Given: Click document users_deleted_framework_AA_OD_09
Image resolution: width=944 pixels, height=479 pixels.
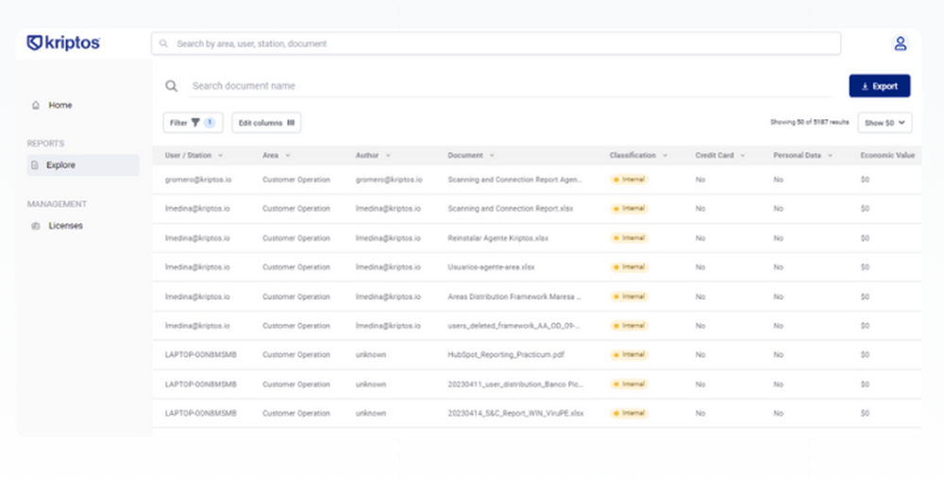Looking at the screenshot, I should (x=514, y=325).
